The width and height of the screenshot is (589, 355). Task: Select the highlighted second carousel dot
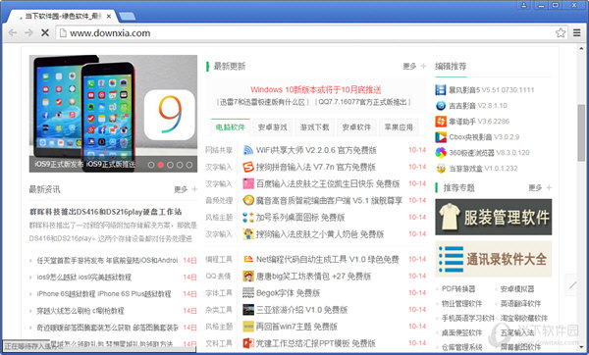[161, 165]
